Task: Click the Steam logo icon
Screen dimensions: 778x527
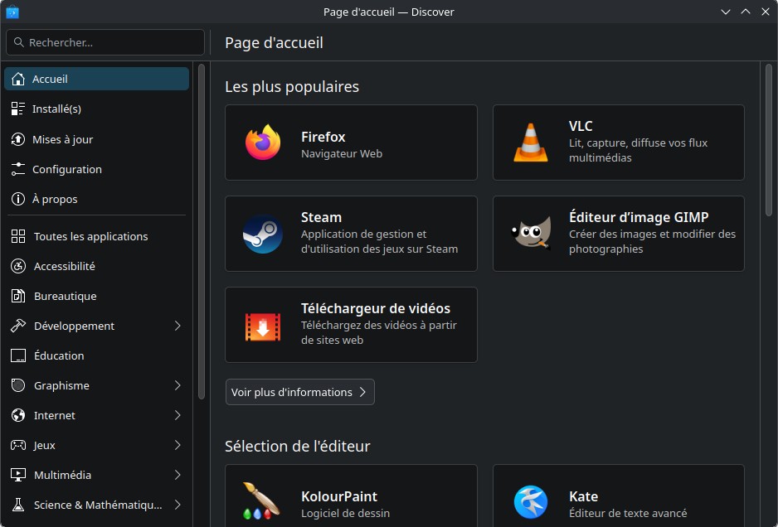Action: coord(263,234)
